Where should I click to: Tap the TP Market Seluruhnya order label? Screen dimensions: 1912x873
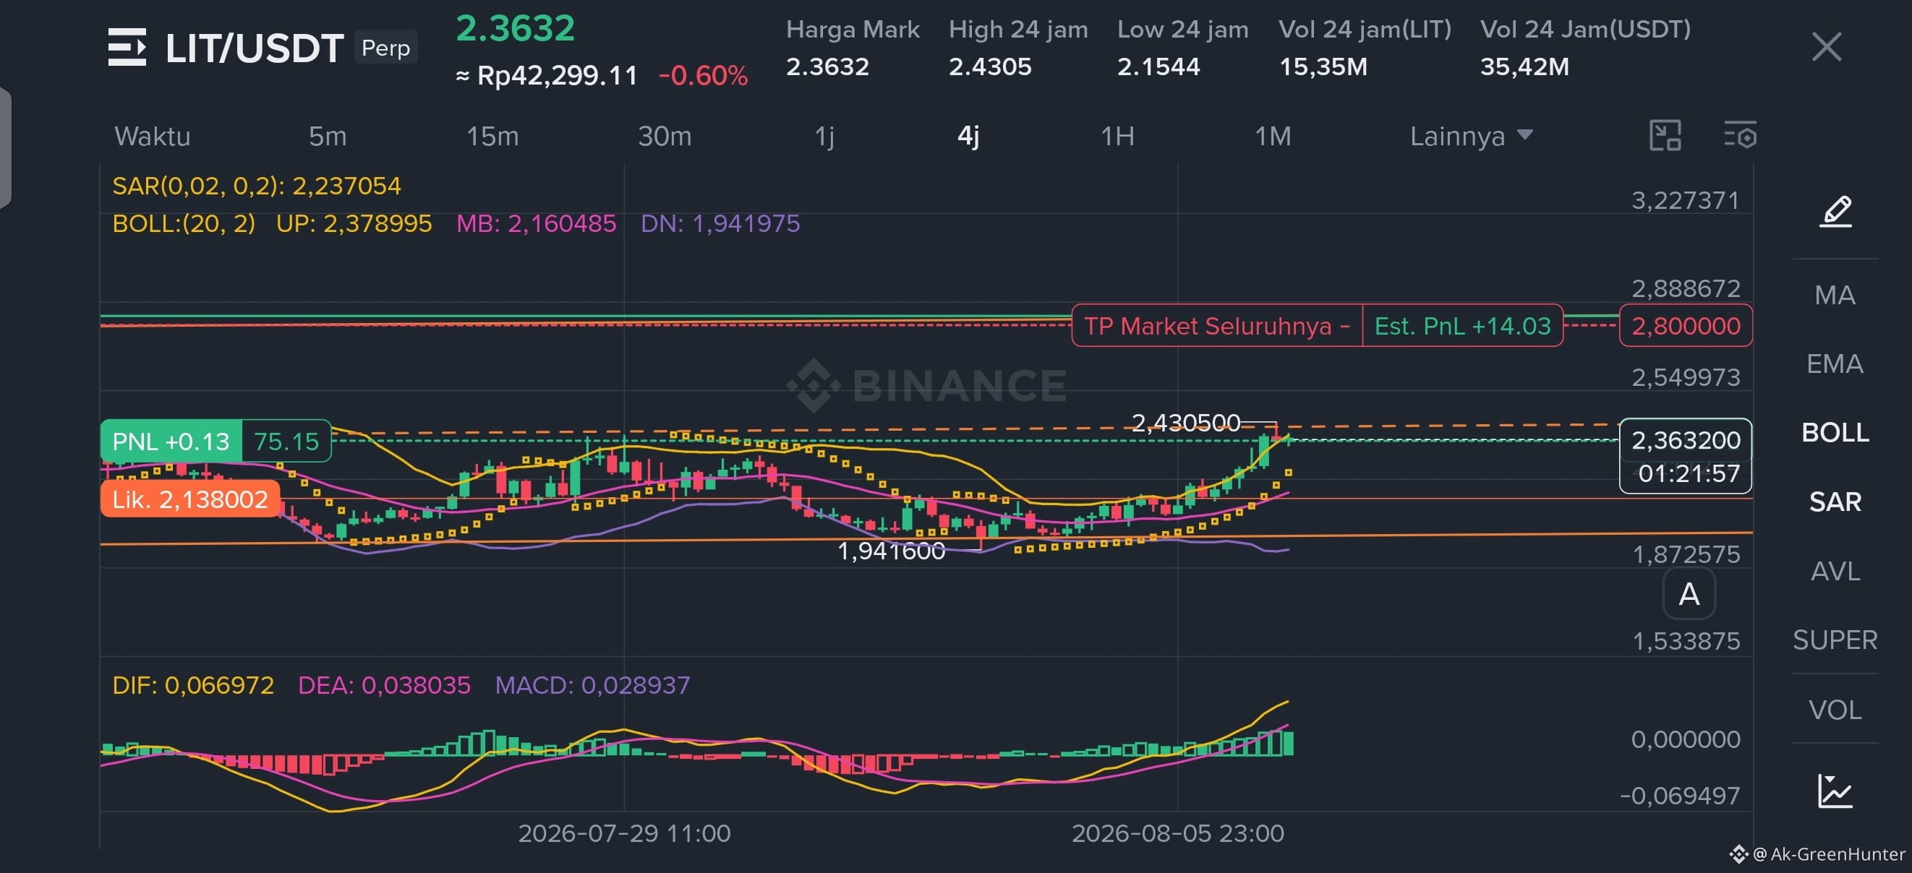(x=1216, y=326)
